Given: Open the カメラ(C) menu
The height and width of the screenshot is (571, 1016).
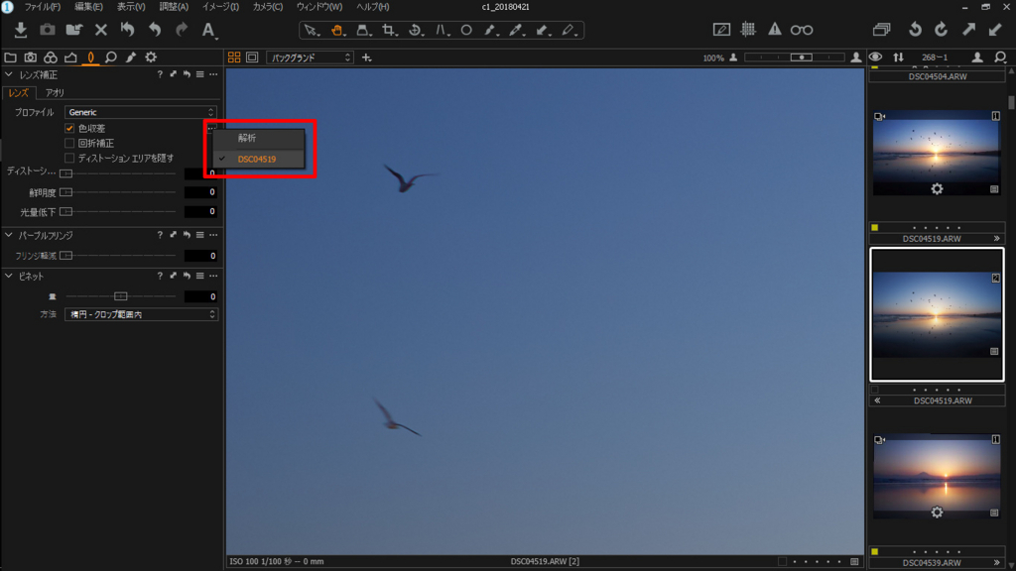Looking at the screenshot, I should click(x=268, y=7).
